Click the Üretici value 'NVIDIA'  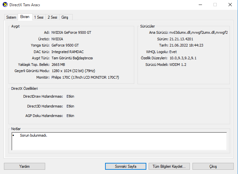[57, 39]
